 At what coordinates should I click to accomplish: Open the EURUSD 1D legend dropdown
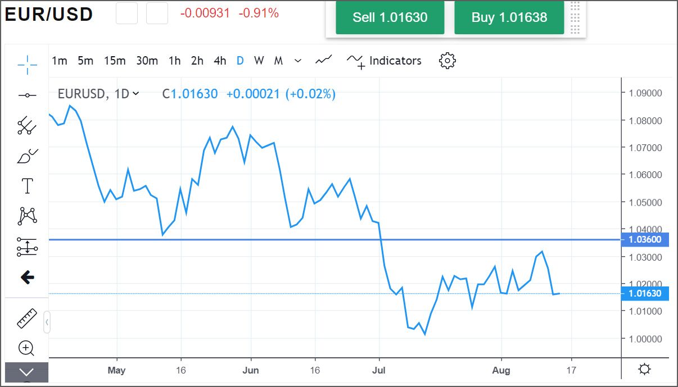tap(135, 94)
